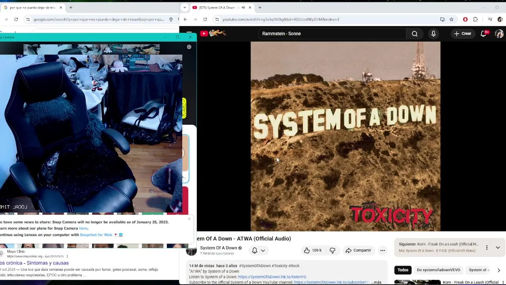Open the #SystemOfADown hashtag
506x285 pixels.
(x=255, y=266)
